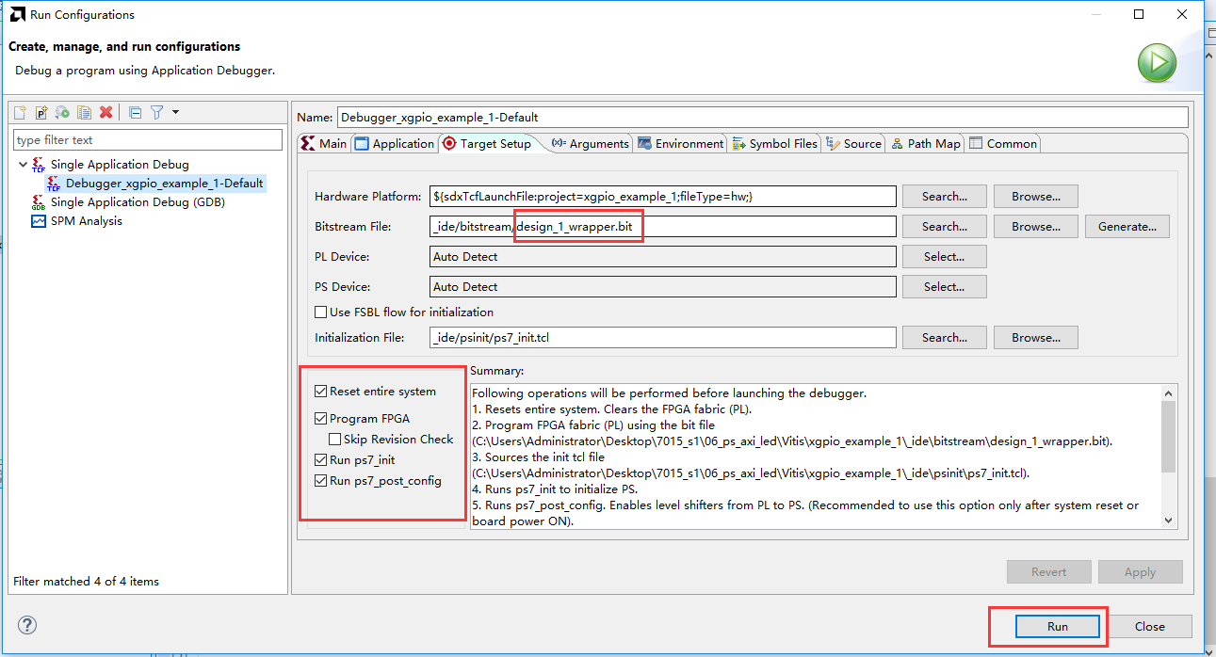The height and width of the screenshot is (657, 1216).
Task: Select Debugger_xgpio_example_1-Default configuration
Action: click(164, 184)
